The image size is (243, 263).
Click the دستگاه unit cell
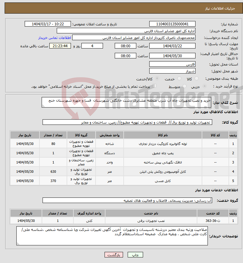coord(109,153)
